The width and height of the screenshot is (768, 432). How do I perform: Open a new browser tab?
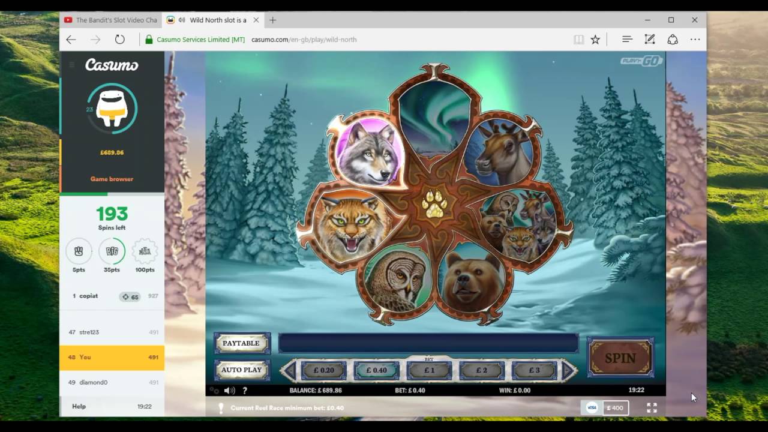272,20
